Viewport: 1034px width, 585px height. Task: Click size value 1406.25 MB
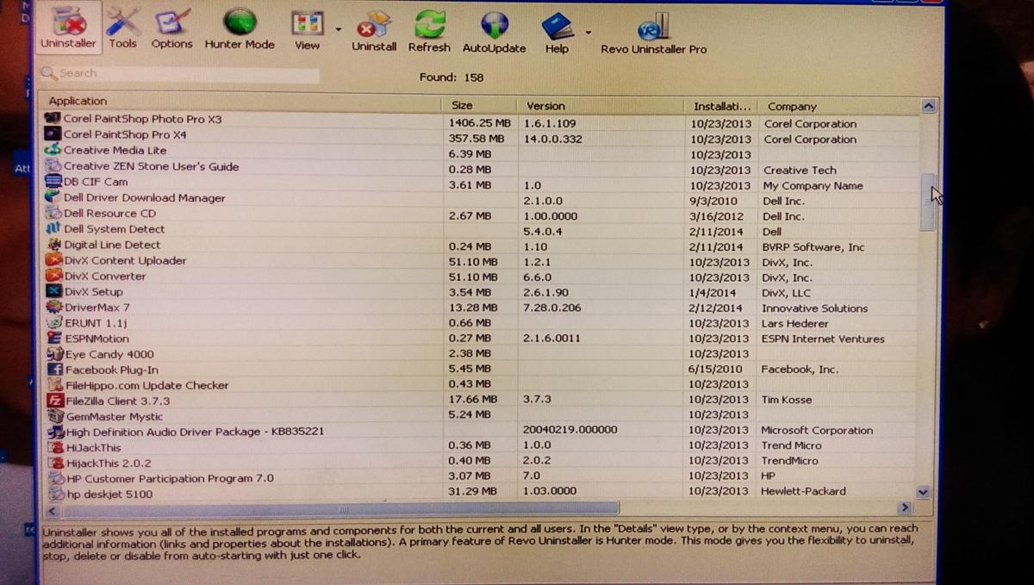pyautogui.click(x=479, y=122)
